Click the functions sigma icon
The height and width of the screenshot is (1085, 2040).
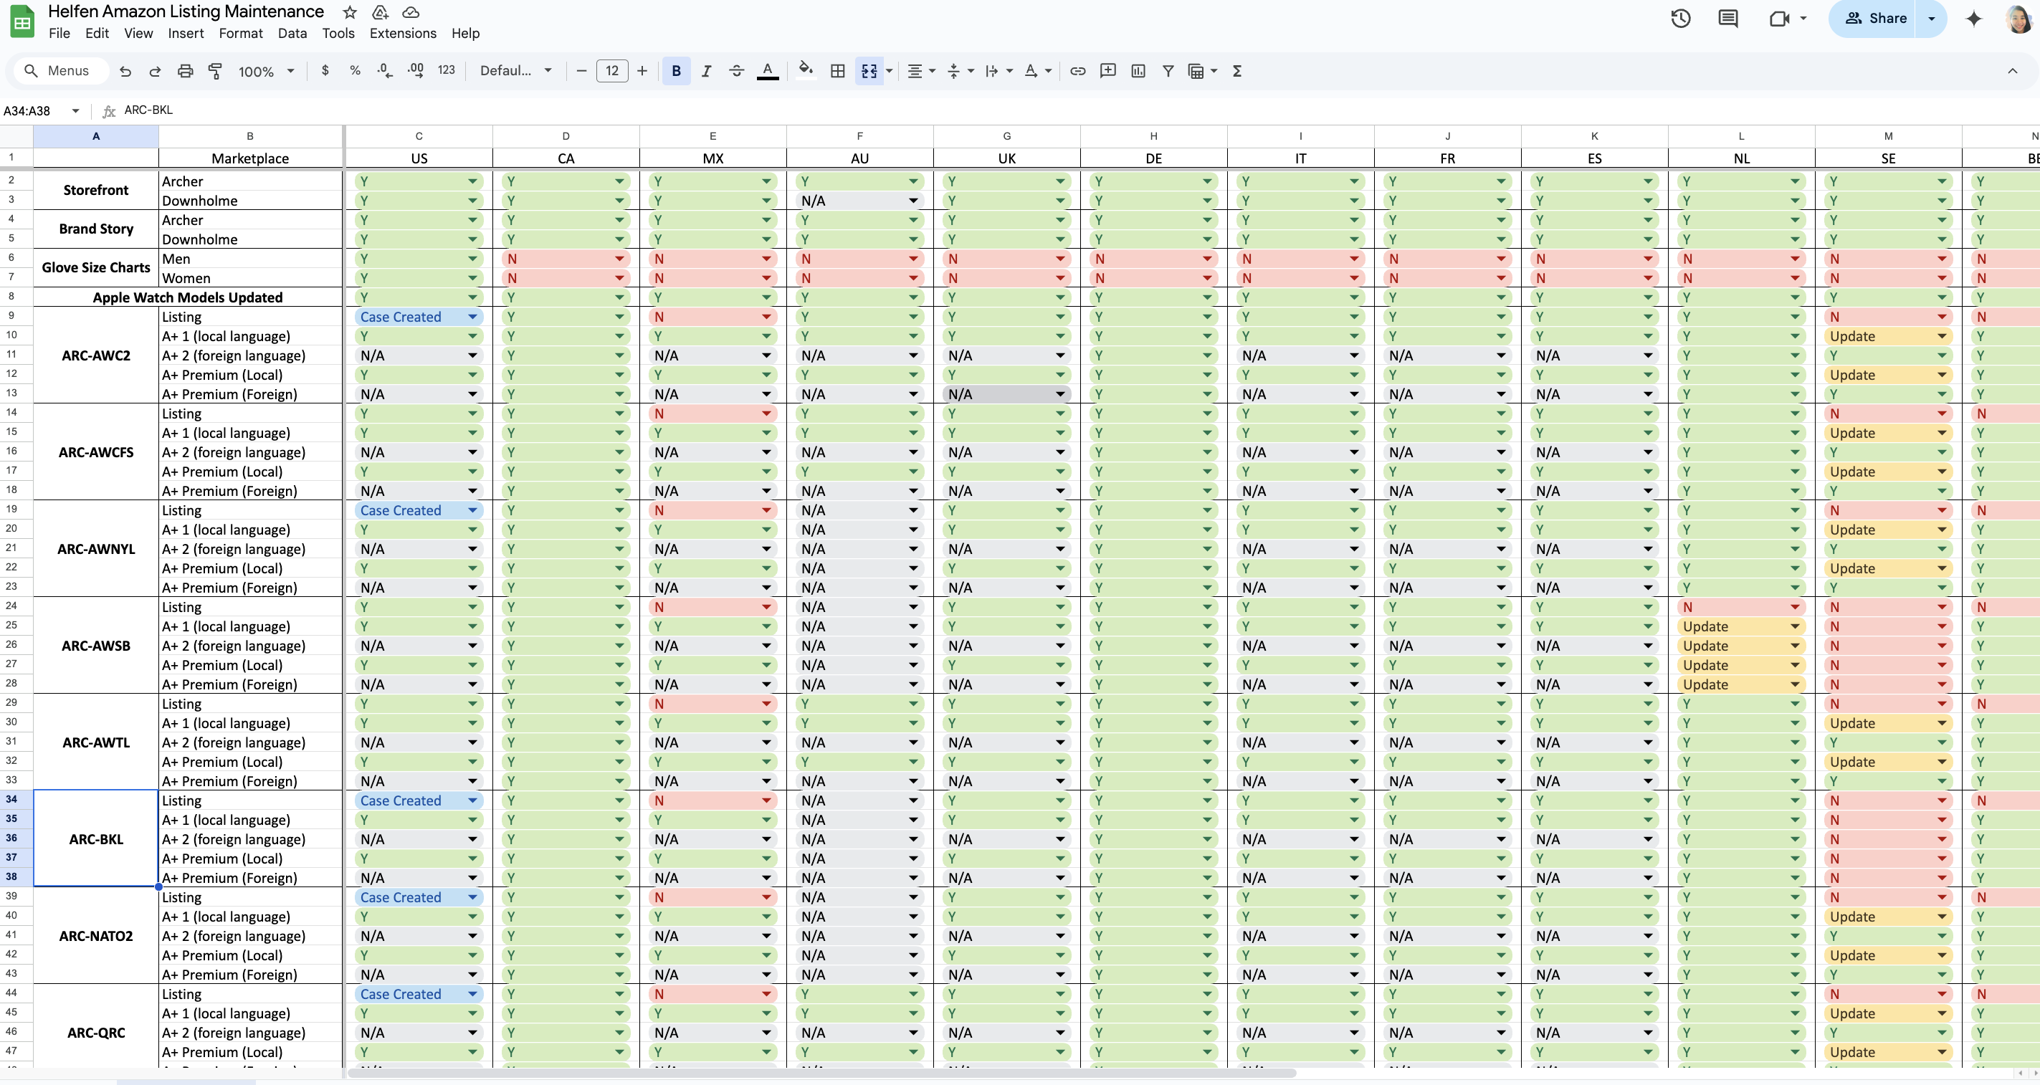click(x=1237, y=71)
